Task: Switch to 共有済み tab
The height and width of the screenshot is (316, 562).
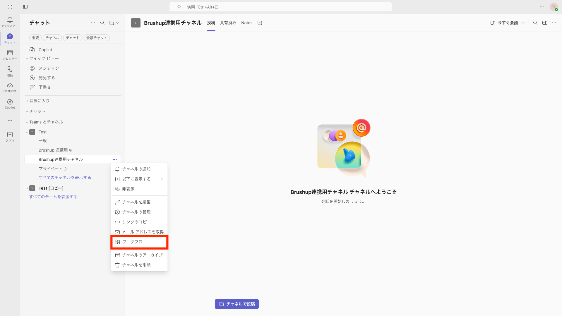Action: (228, 23)
